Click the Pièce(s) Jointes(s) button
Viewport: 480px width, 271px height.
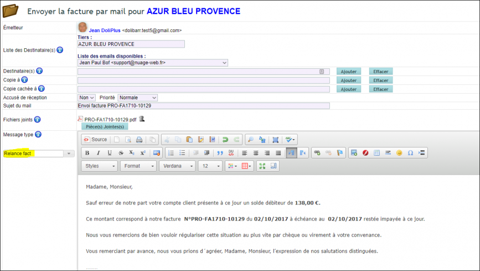[105, 126]
